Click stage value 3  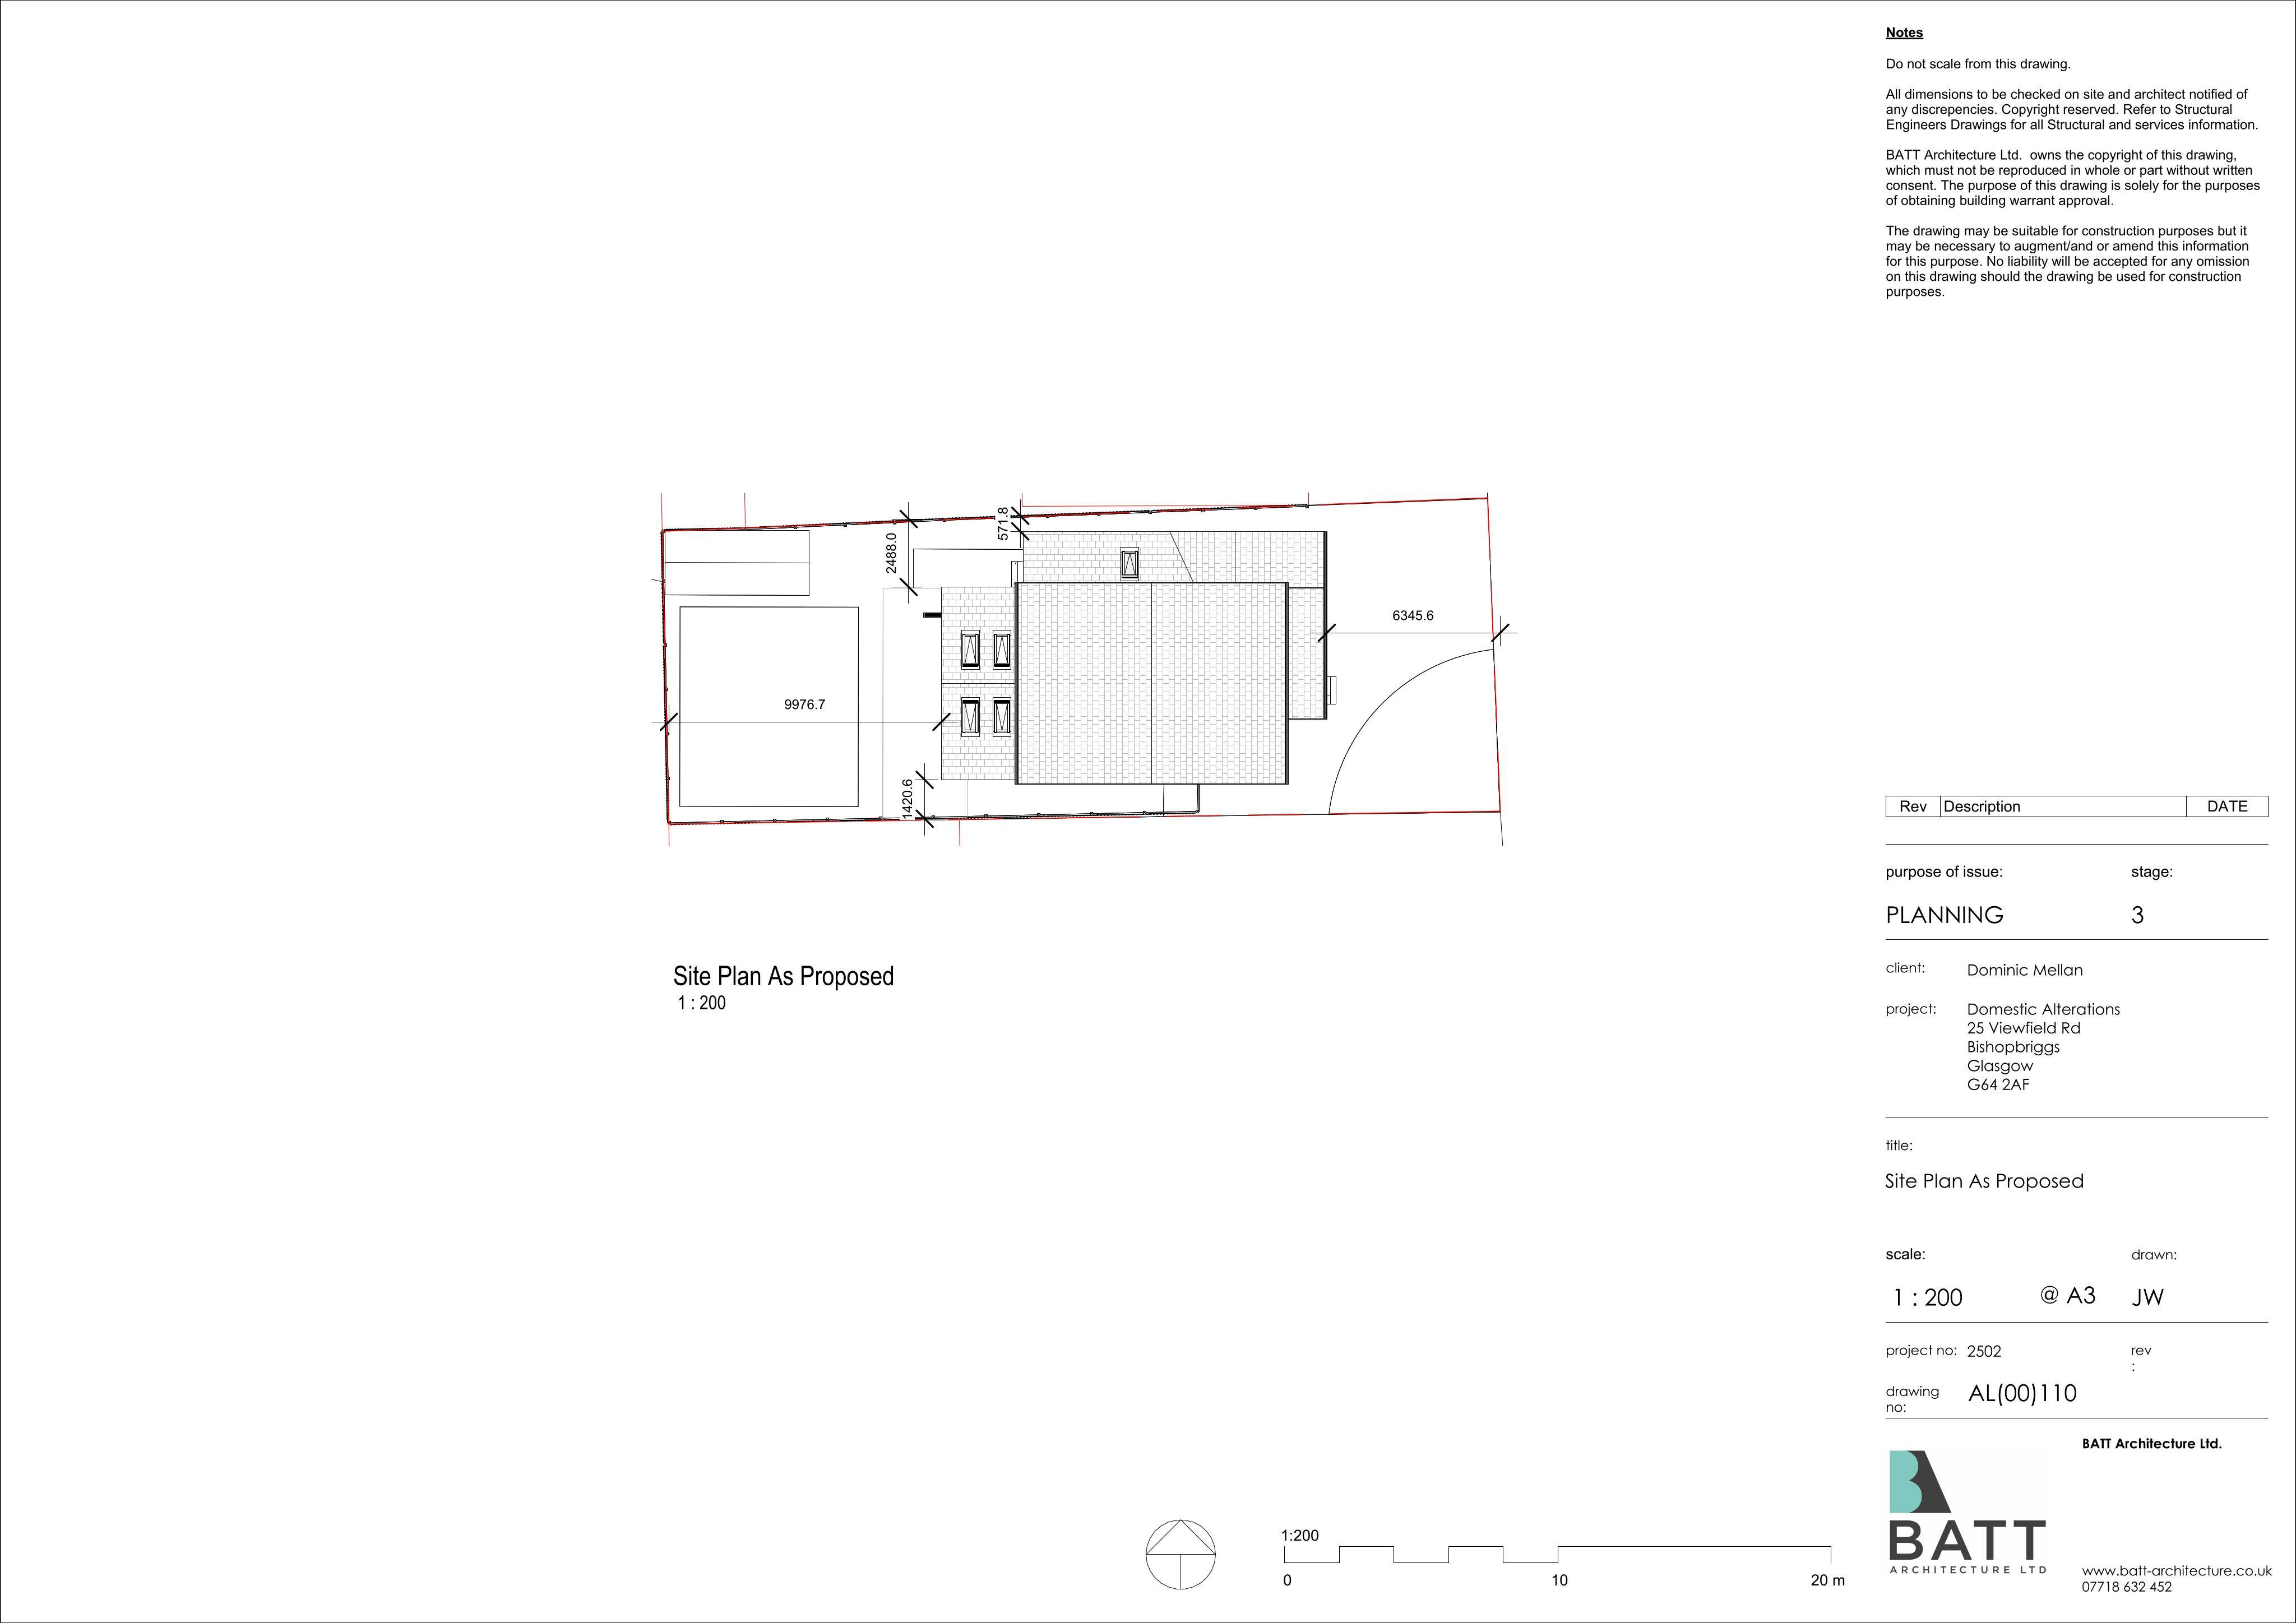pyautogui.click(x=2137, y=915)
